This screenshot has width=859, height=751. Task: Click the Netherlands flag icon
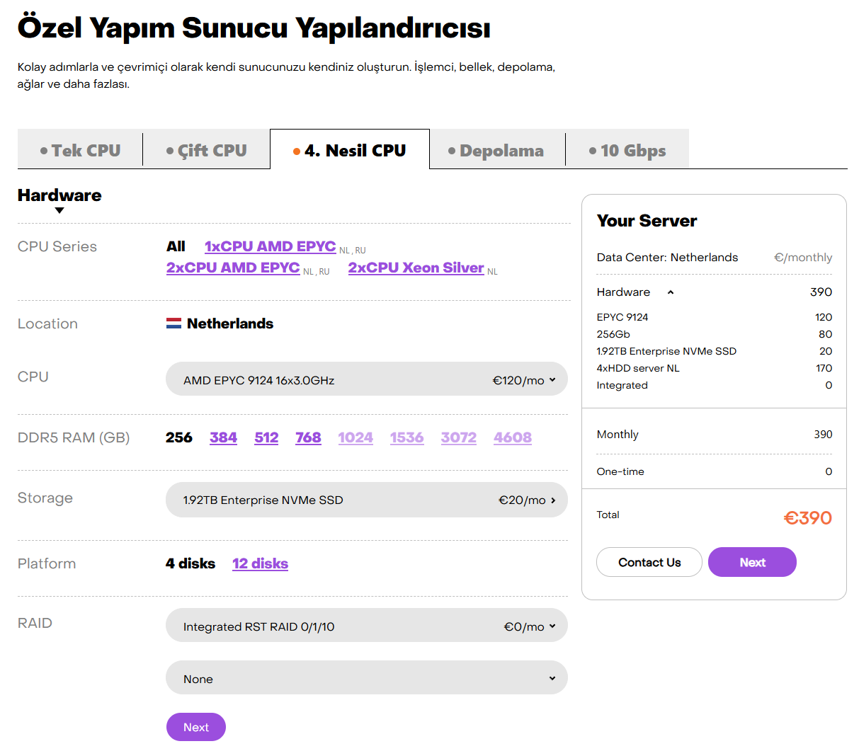[173, 323]
